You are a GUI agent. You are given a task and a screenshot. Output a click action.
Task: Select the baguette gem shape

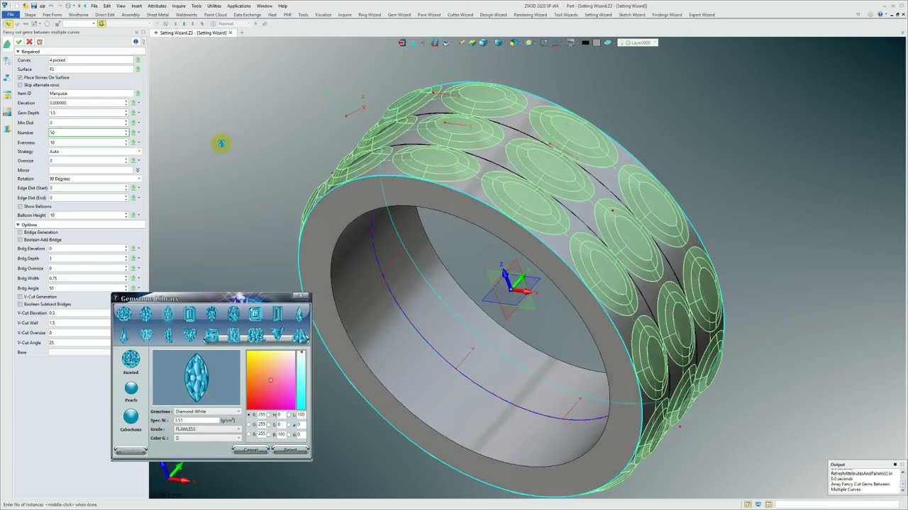point(277,314)
